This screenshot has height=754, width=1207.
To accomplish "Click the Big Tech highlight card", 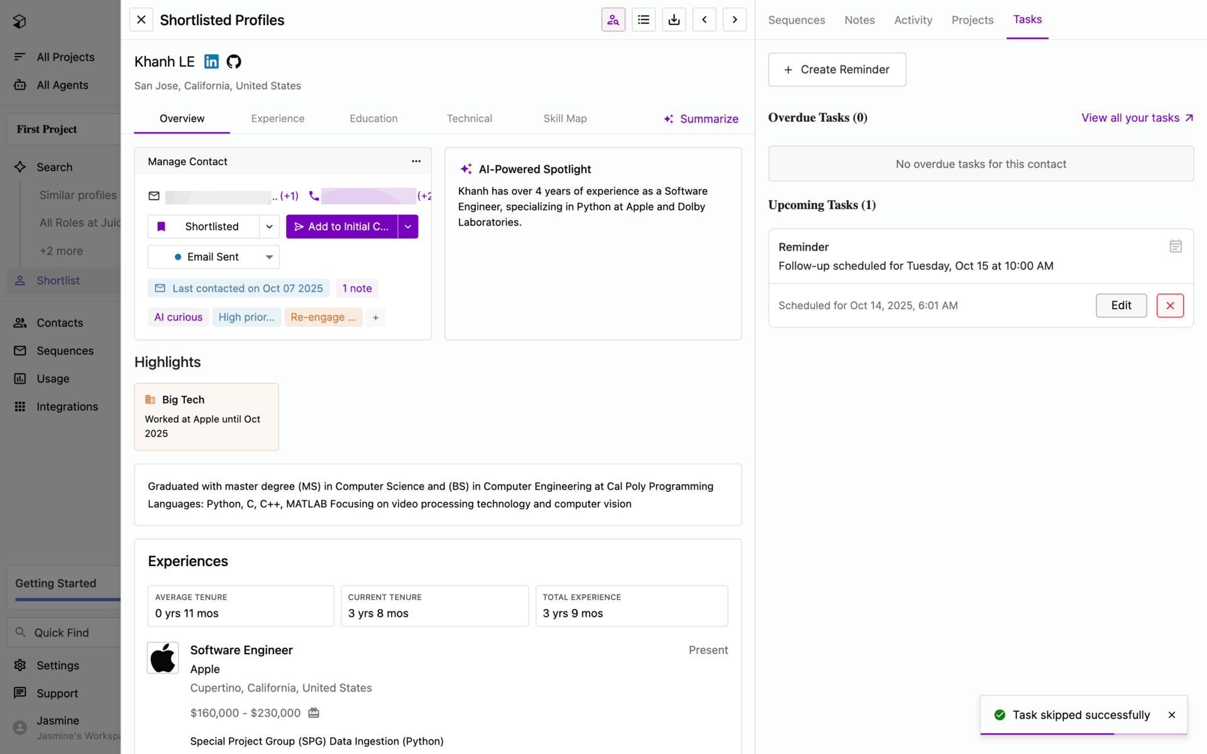I will tap(206, 417).
